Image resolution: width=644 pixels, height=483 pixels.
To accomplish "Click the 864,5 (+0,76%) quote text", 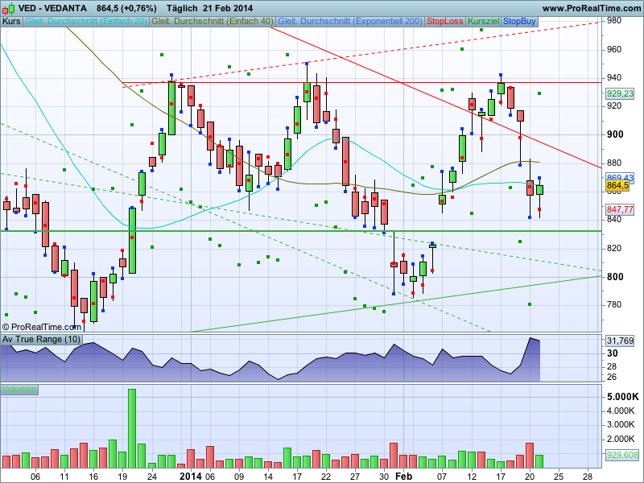I will click(x=126, y=8).
